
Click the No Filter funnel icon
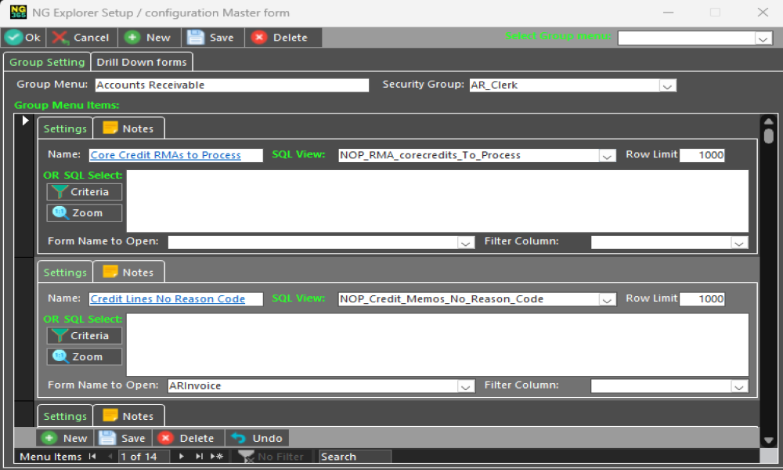pyautogui.click(x=247, y=456)
